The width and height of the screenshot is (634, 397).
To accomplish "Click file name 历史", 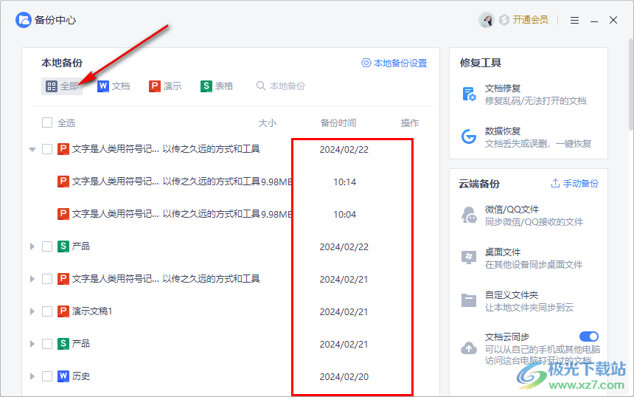I will point(81,376).
